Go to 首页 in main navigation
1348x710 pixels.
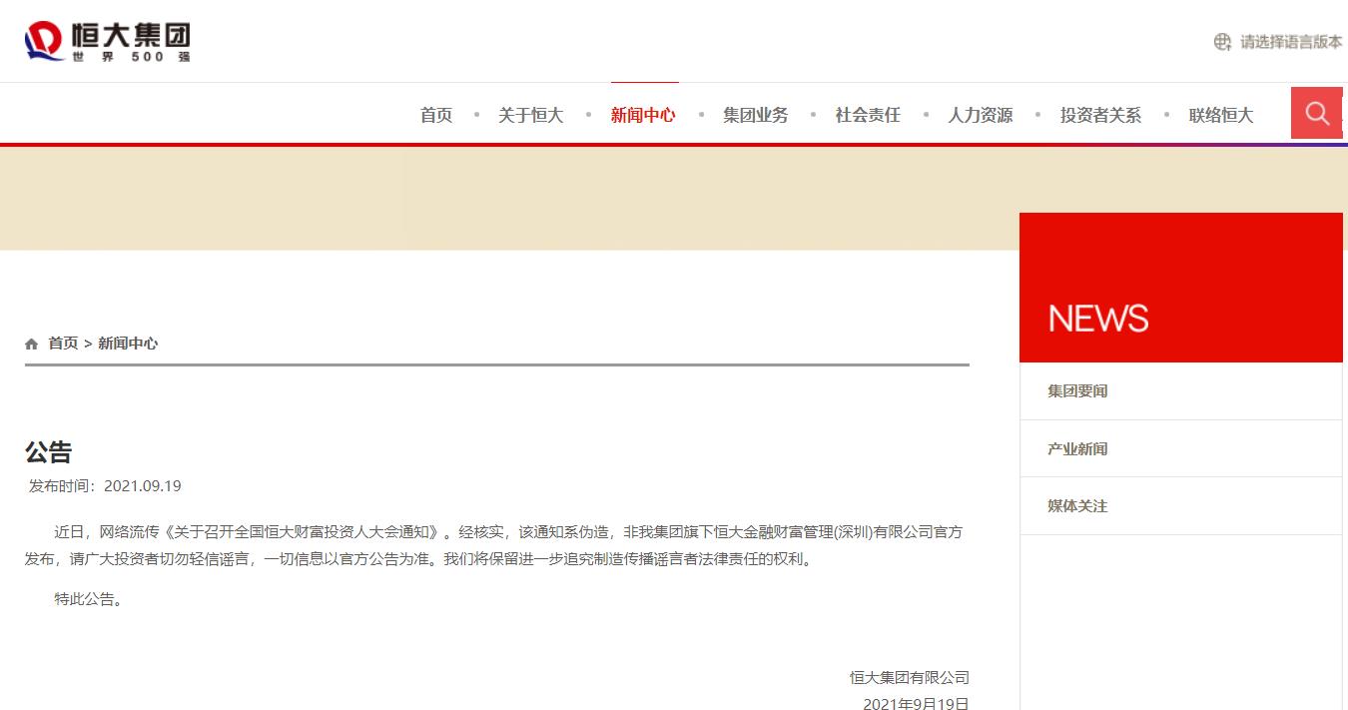click(x=436, y=115)
